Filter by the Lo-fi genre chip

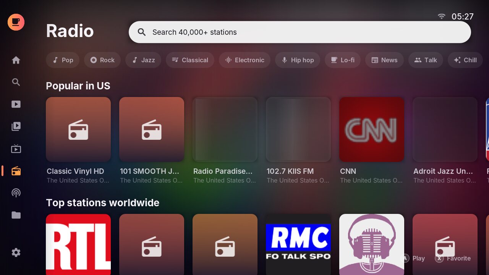(x=343, y=60)
